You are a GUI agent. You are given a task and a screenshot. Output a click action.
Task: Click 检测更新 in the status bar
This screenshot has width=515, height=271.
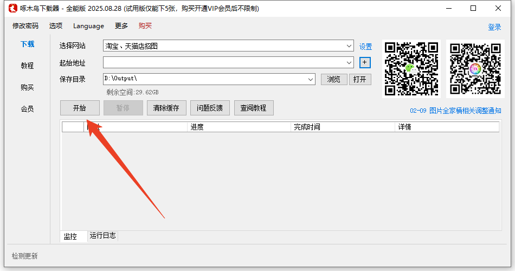[x=25, y=256]
